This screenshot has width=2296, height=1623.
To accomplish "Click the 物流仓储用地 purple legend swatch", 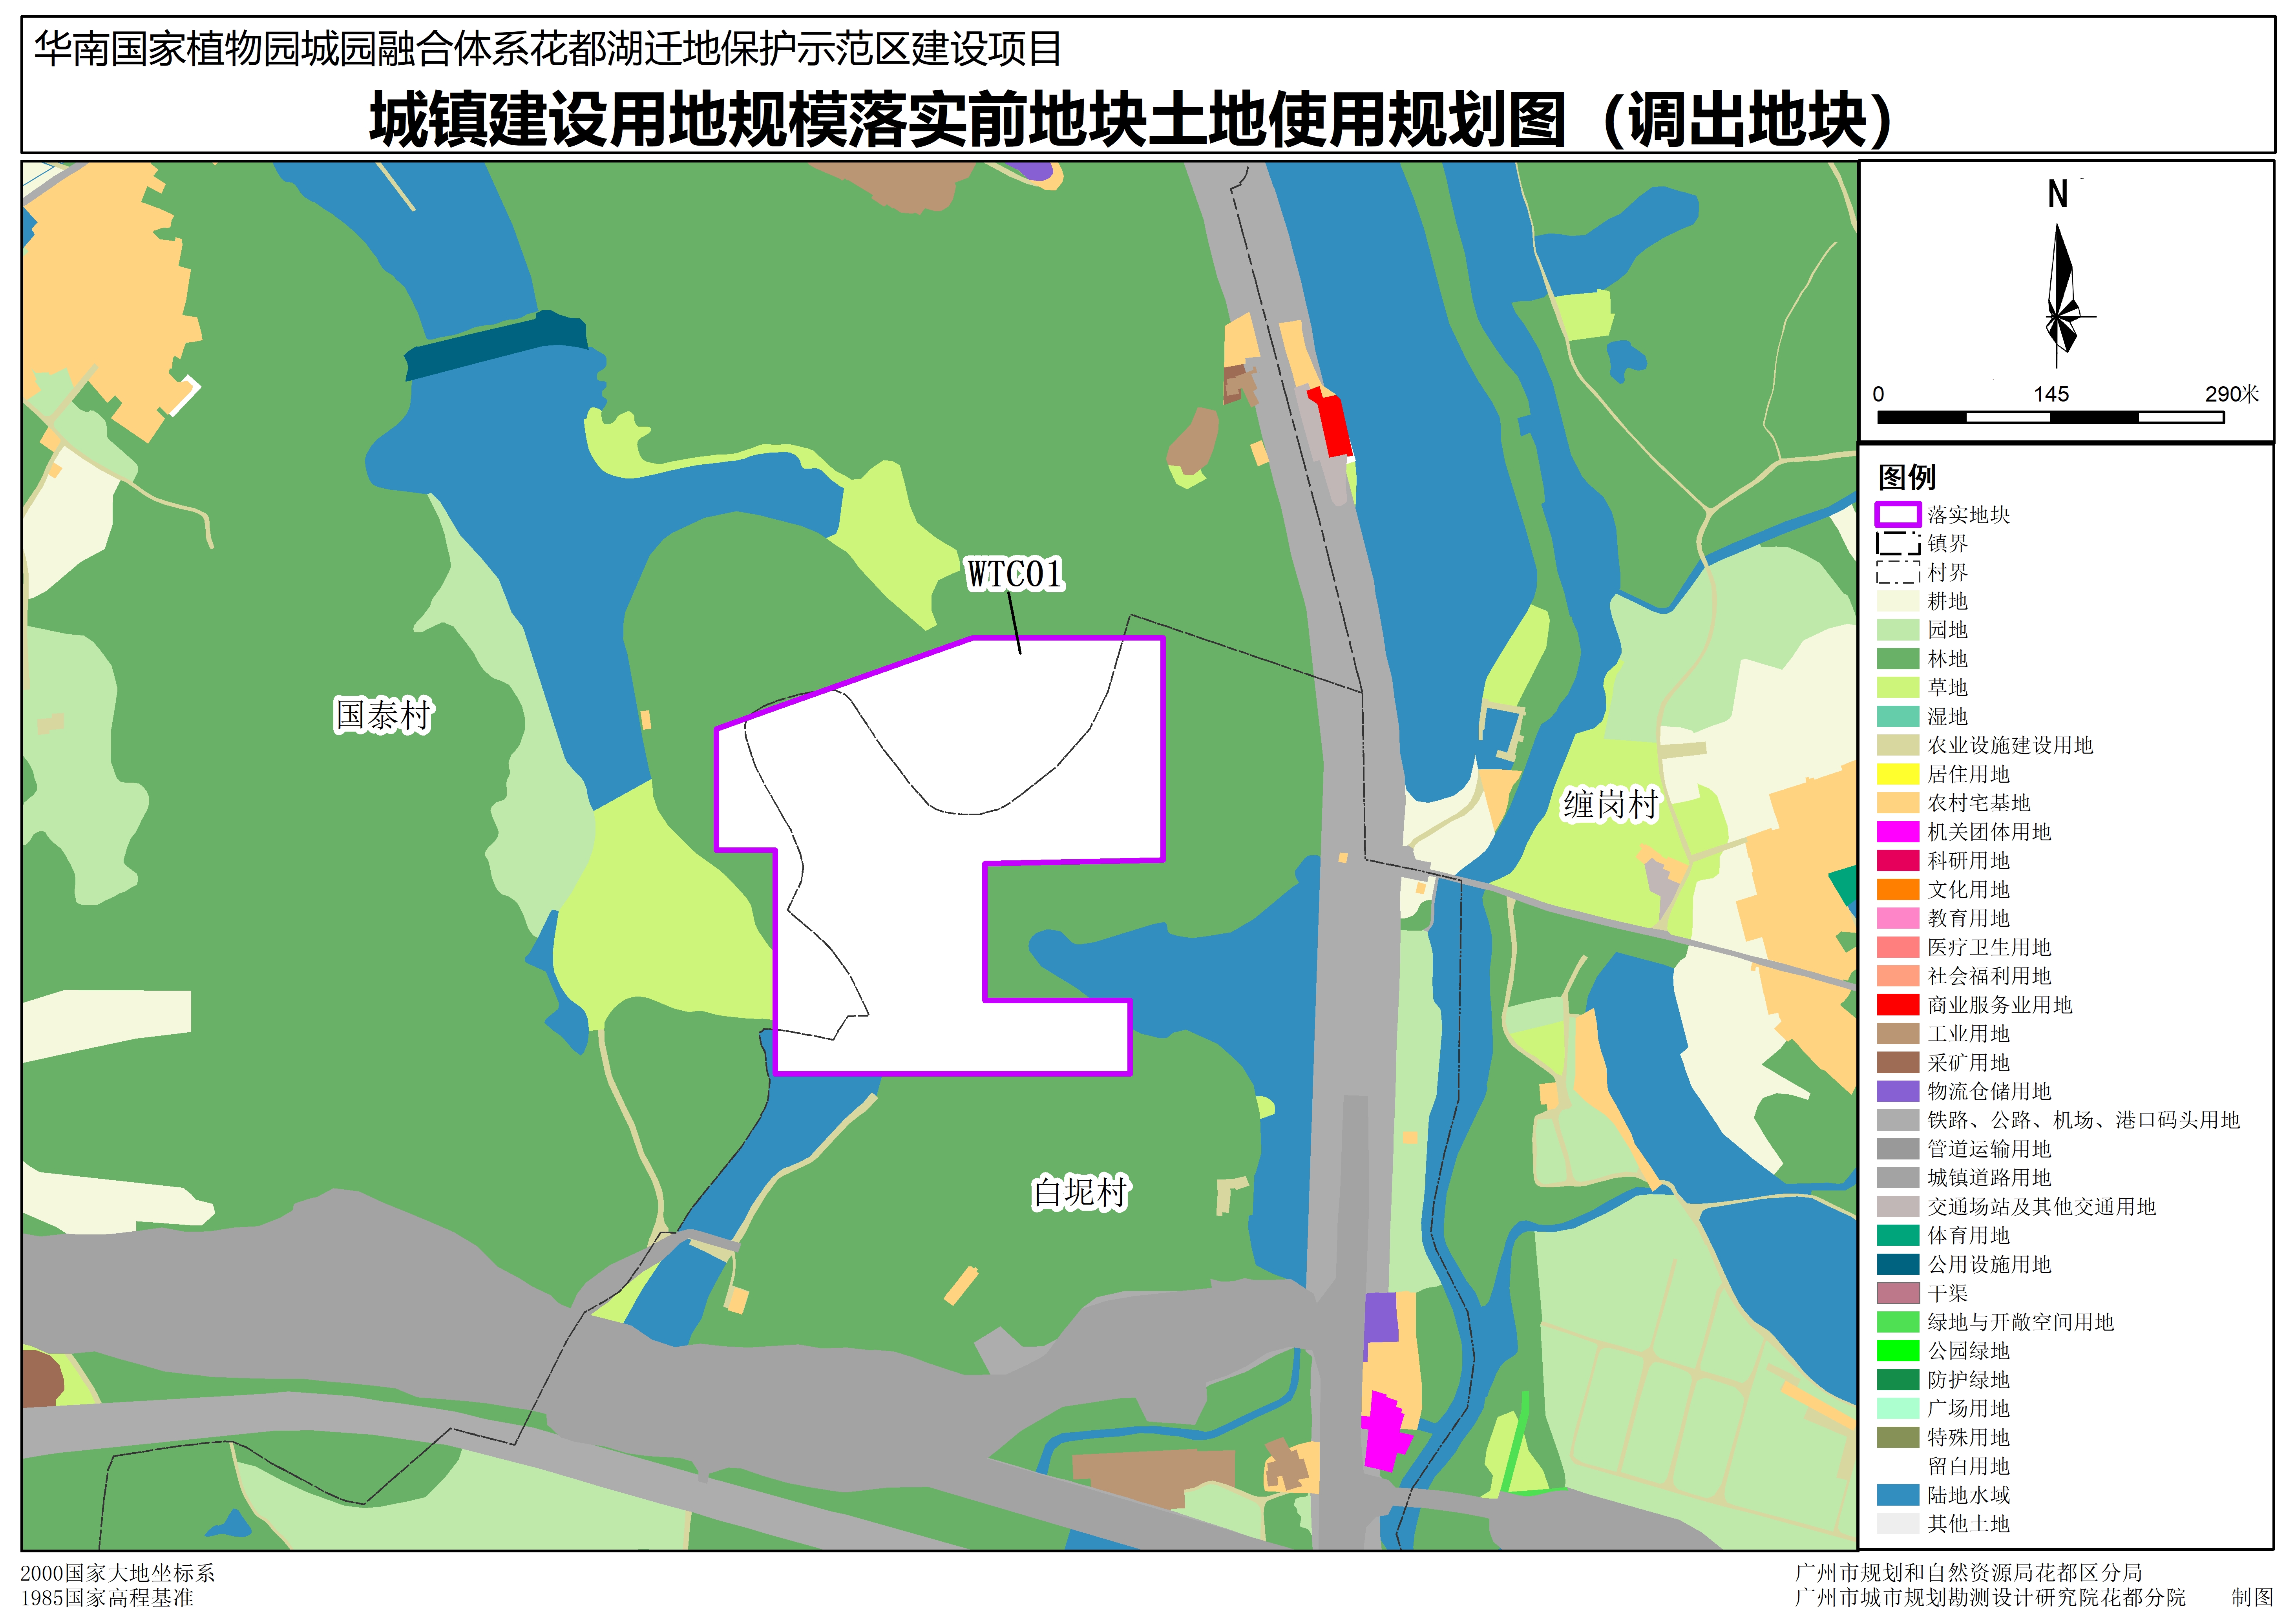I will click(1897, 1091).
